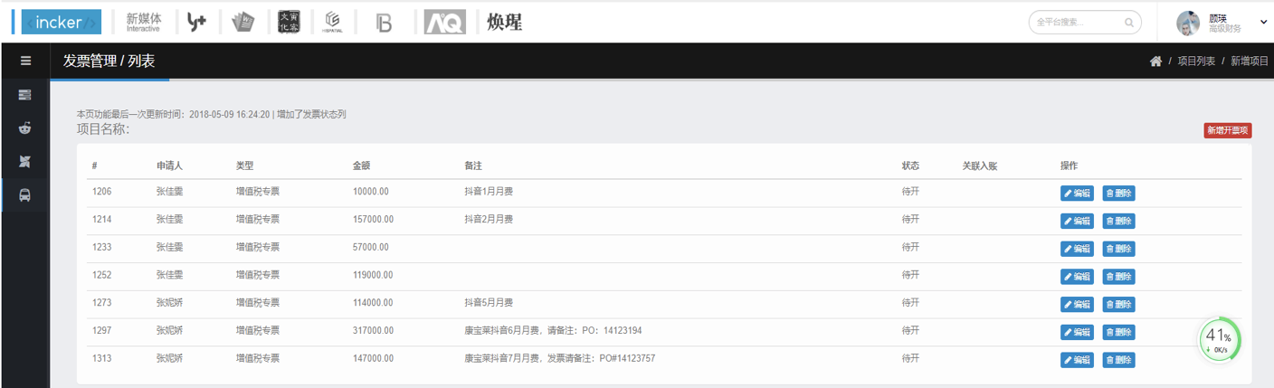Click the 发票管理 / 列表 page title
Screen dimensions: 1274x388
coord(109,62)
